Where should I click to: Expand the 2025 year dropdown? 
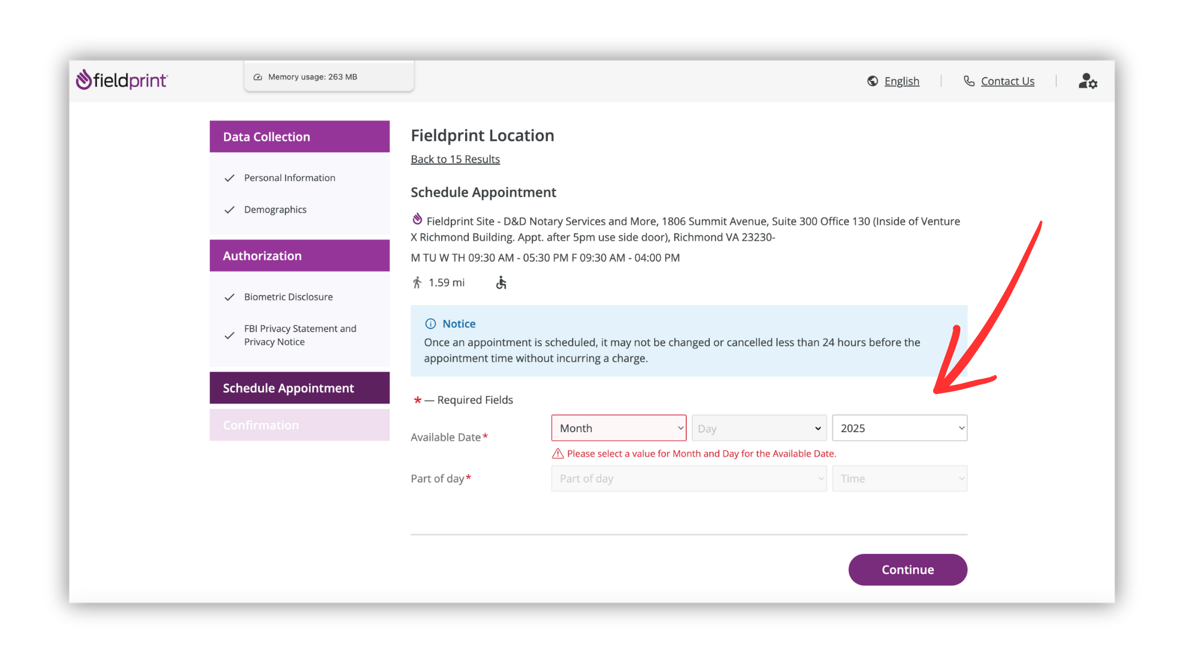pyautogui.click(x=899, y=428)
